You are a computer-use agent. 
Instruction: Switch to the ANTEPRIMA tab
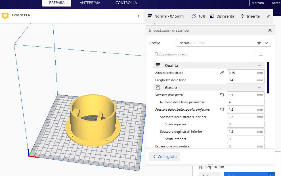coord(90,3)
